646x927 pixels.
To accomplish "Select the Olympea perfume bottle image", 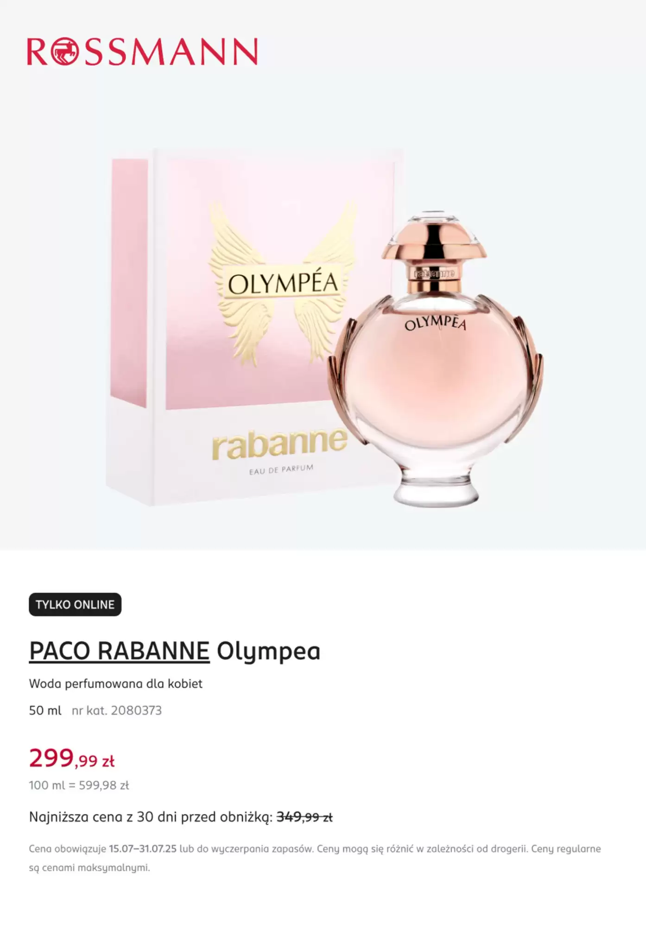I will click(x=436, y=359).
